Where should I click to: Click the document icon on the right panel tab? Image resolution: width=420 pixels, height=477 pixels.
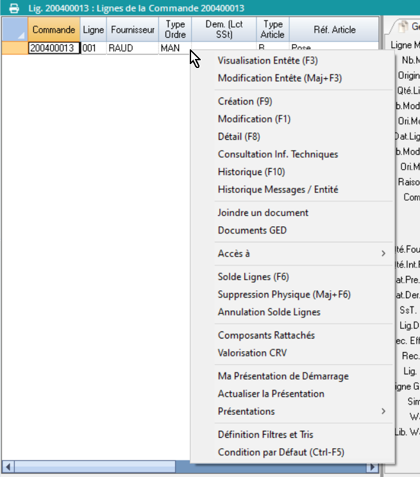pos(402,26)
